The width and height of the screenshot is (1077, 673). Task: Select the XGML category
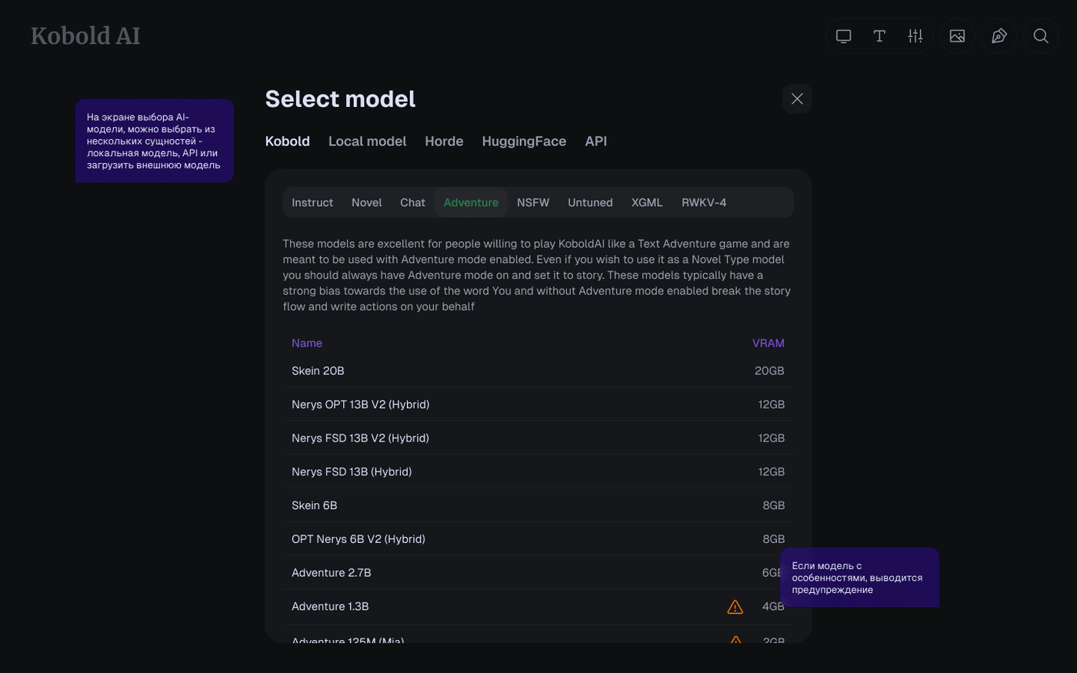[x=647, y=202]
